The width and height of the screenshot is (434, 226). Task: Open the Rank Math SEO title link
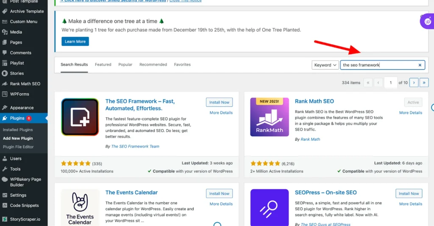[x=314, y=101]
